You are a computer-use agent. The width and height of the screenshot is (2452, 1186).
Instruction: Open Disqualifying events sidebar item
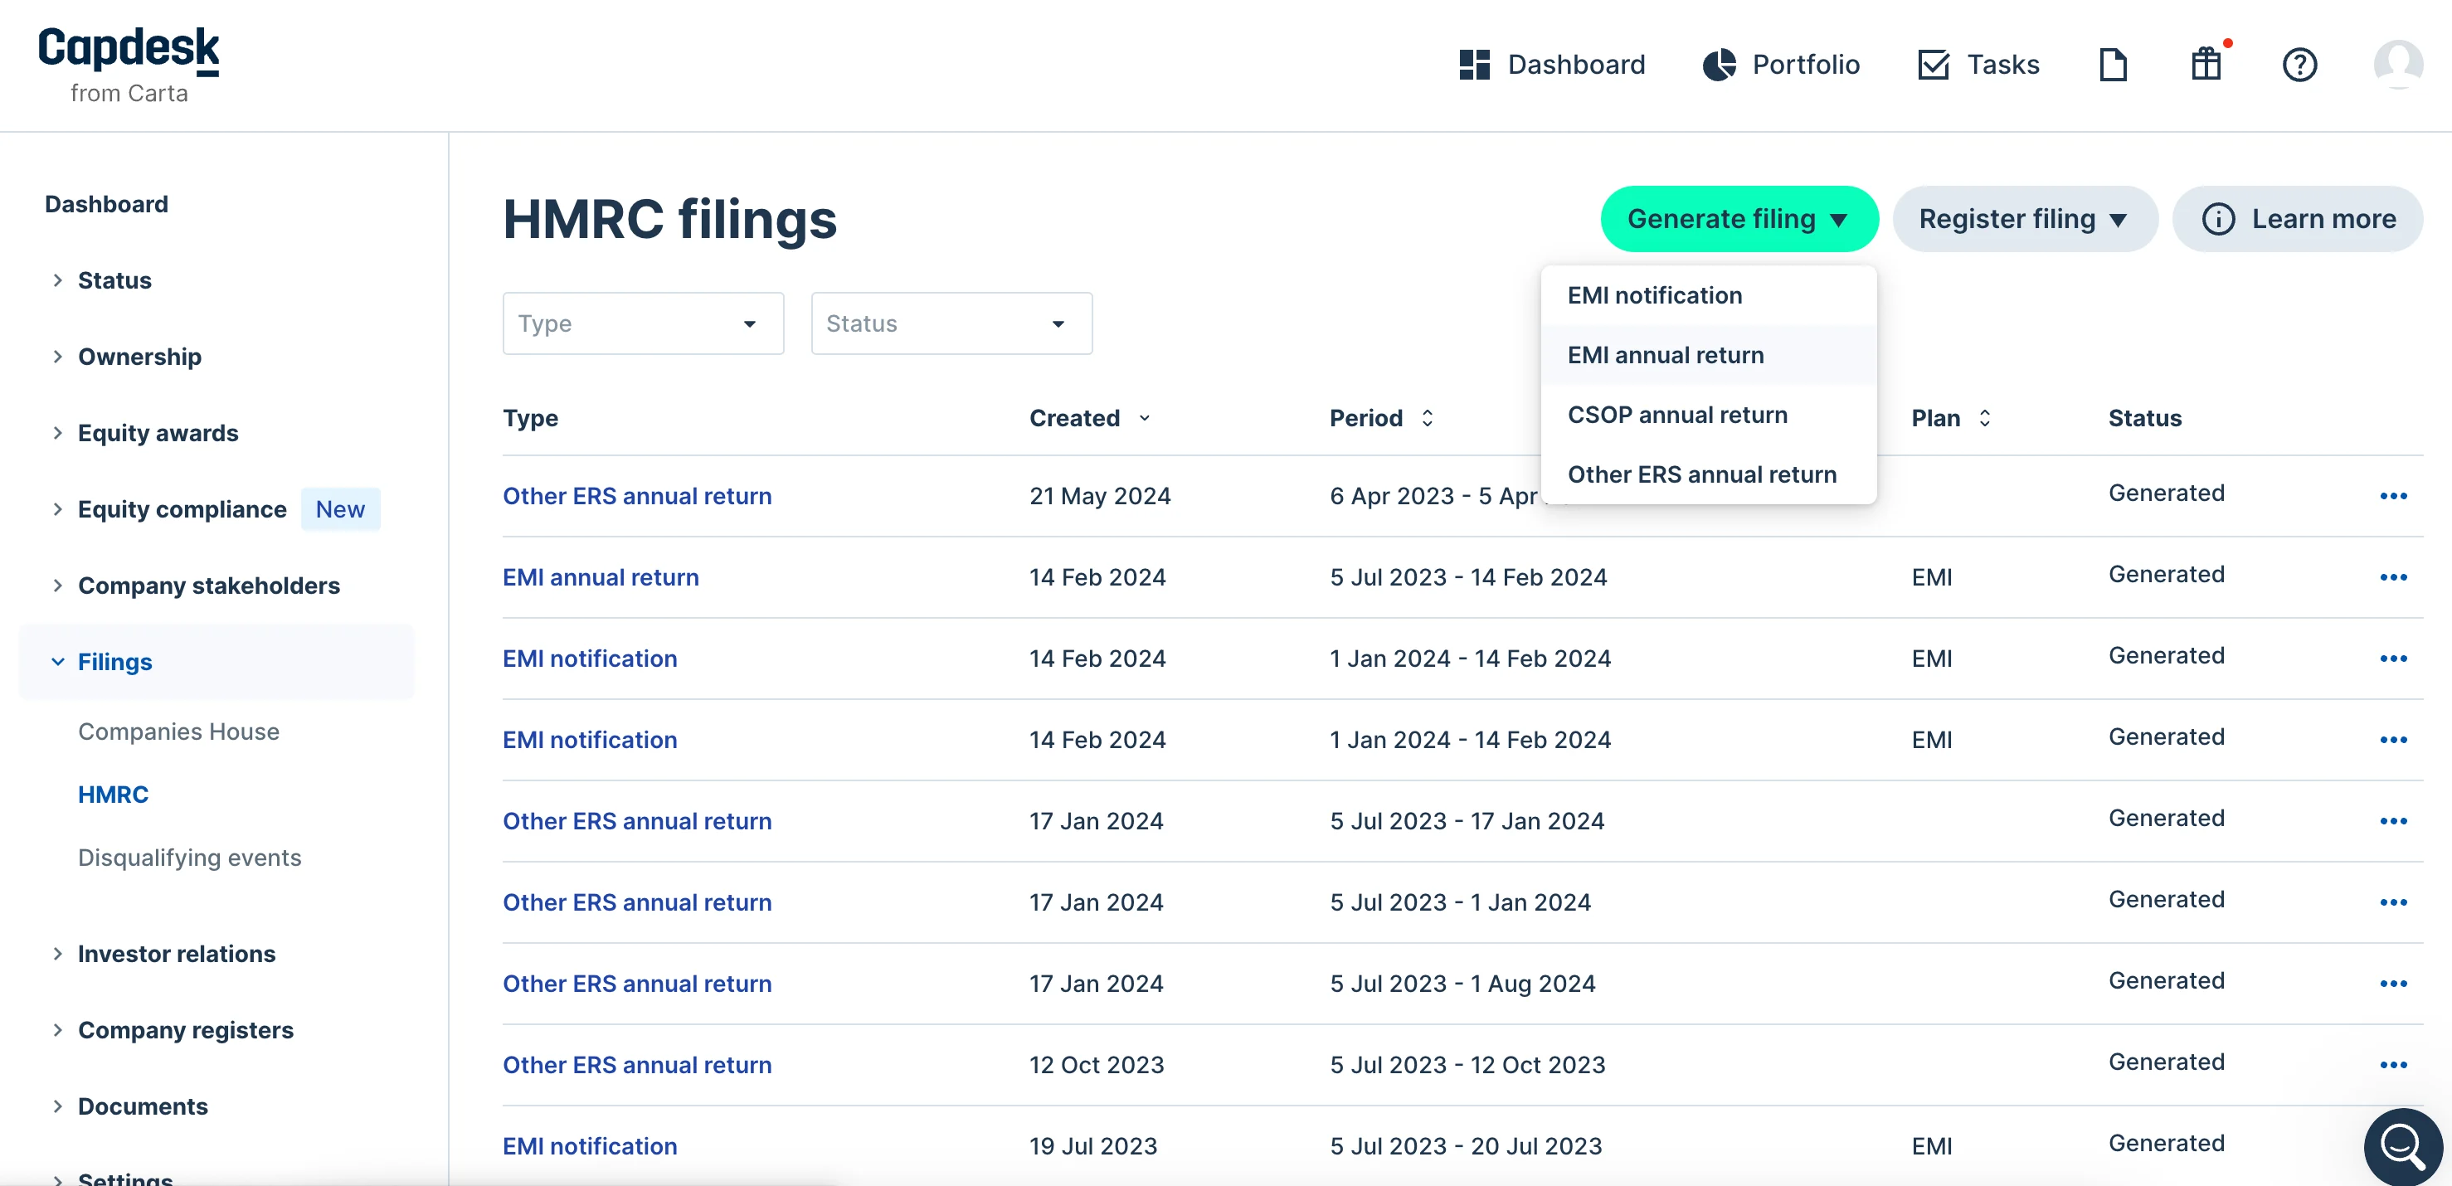click(x=189, y=857)
